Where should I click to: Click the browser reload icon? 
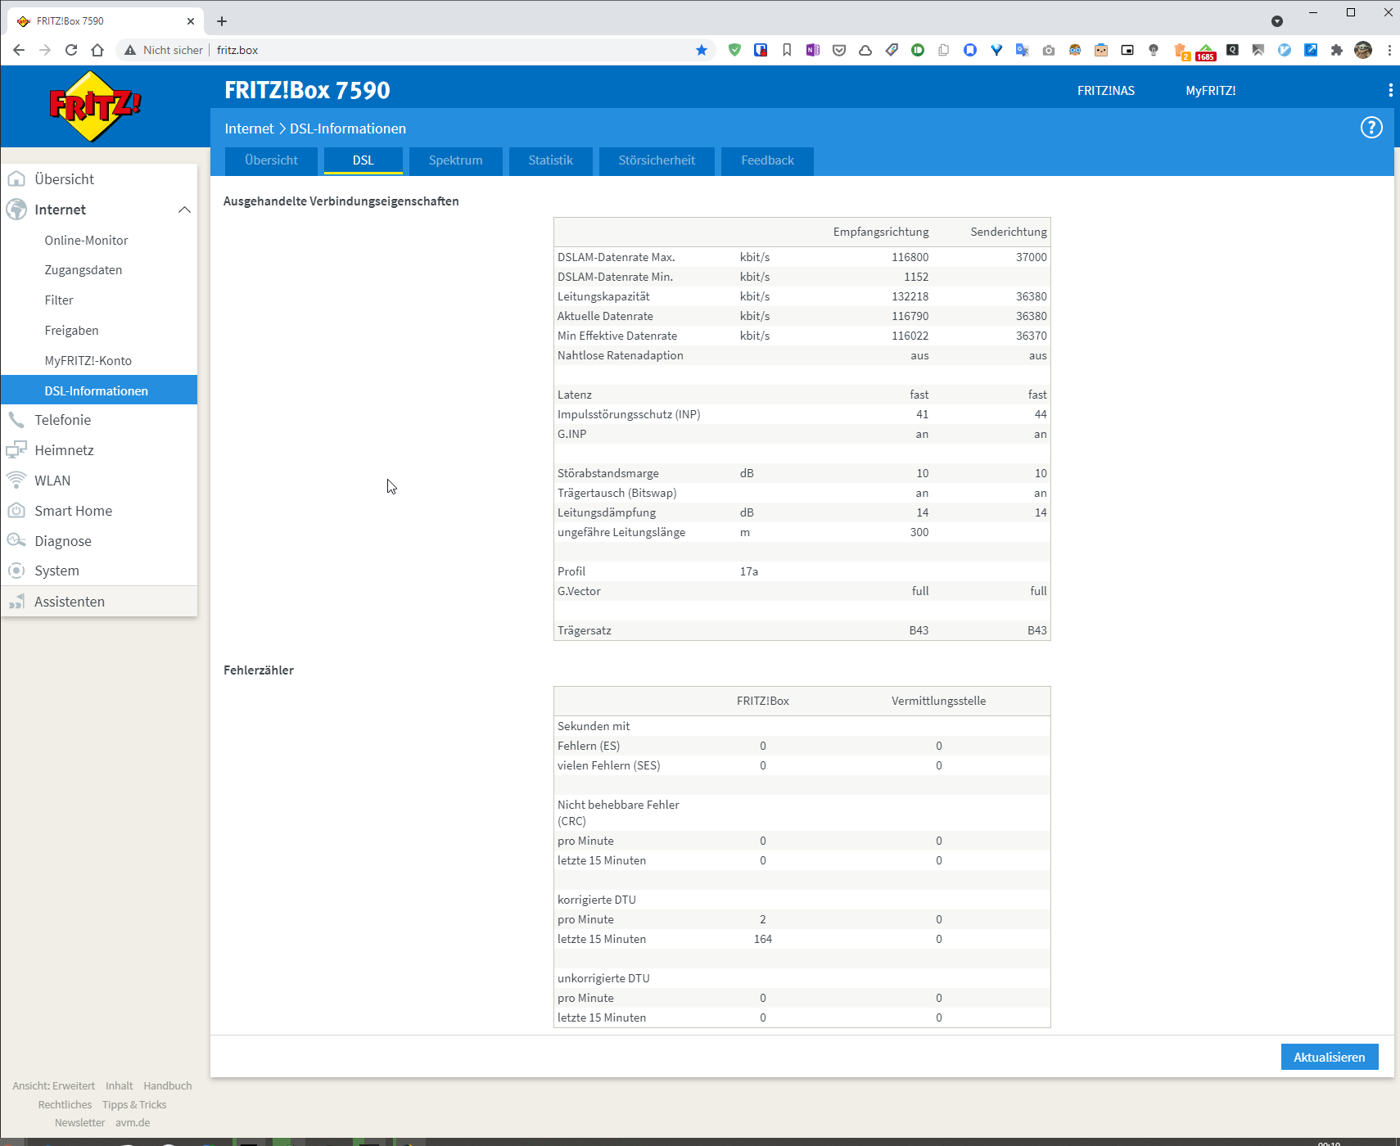(71, 50)
